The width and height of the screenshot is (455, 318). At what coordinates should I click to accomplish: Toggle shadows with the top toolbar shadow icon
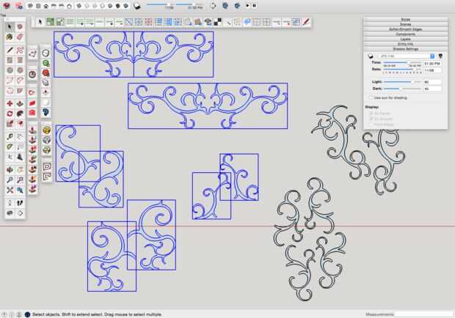137,6
